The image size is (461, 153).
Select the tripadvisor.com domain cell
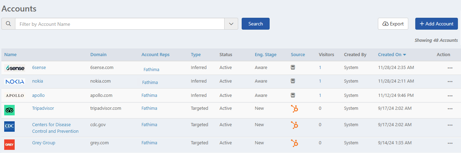[106, 108]
